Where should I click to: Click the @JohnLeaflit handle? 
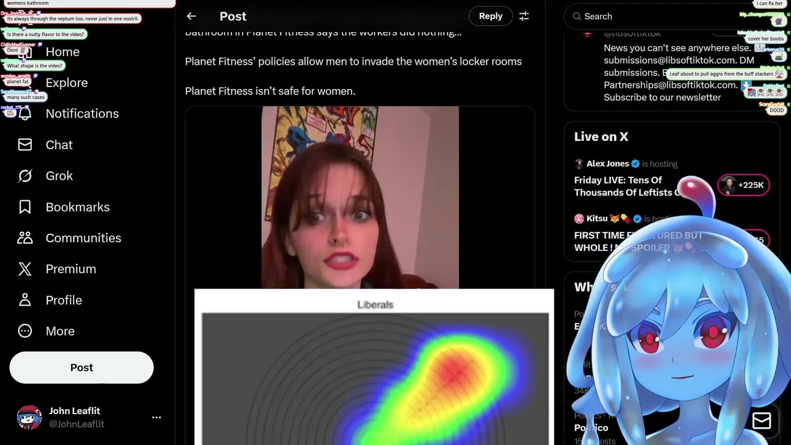[x=77, y=424]
